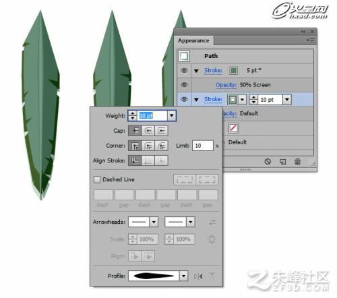
Task: Toggle visibility of 50% Screen opacity row
Action: pos(184,85)
